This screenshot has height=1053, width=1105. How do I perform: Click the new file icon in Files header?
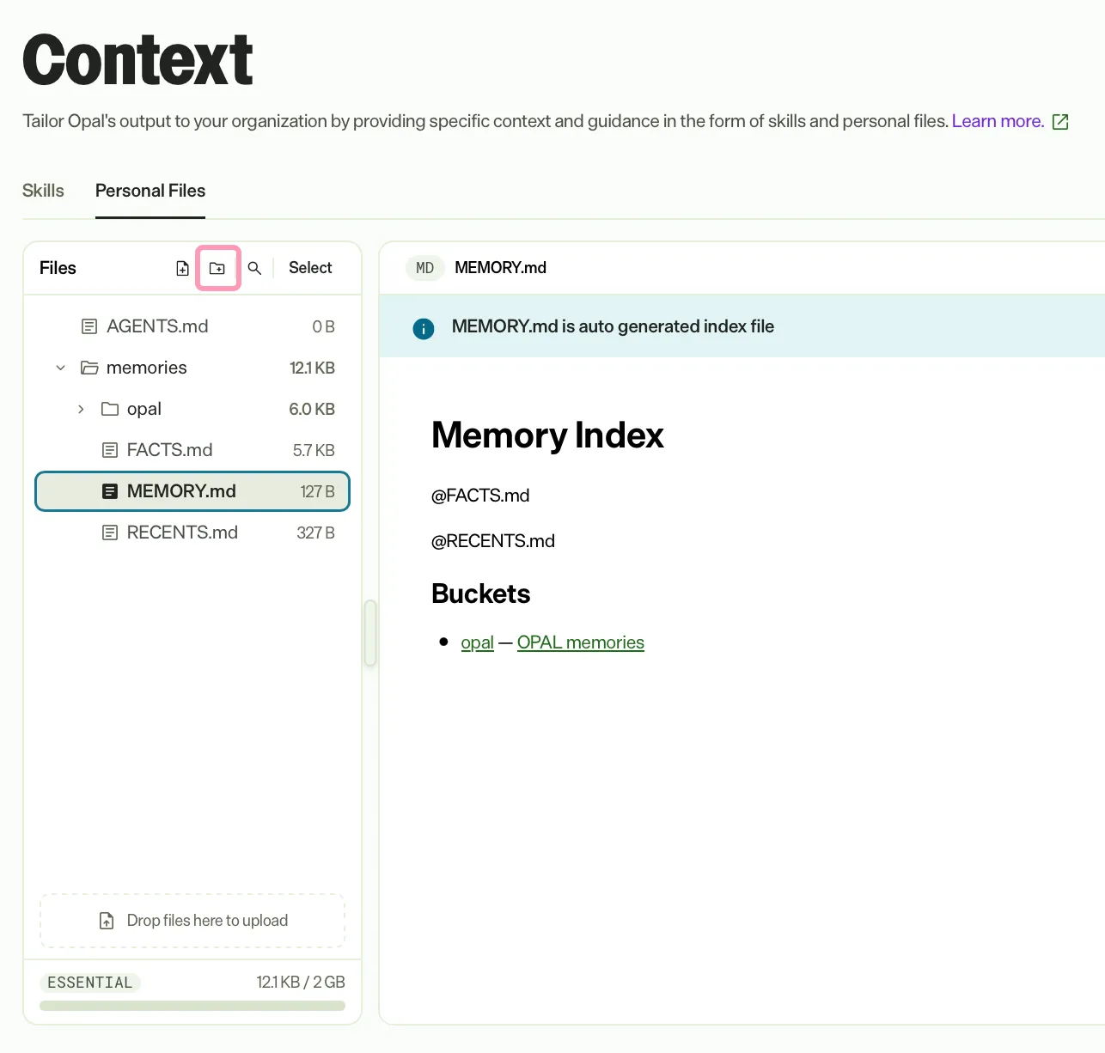tap(182, 268)
